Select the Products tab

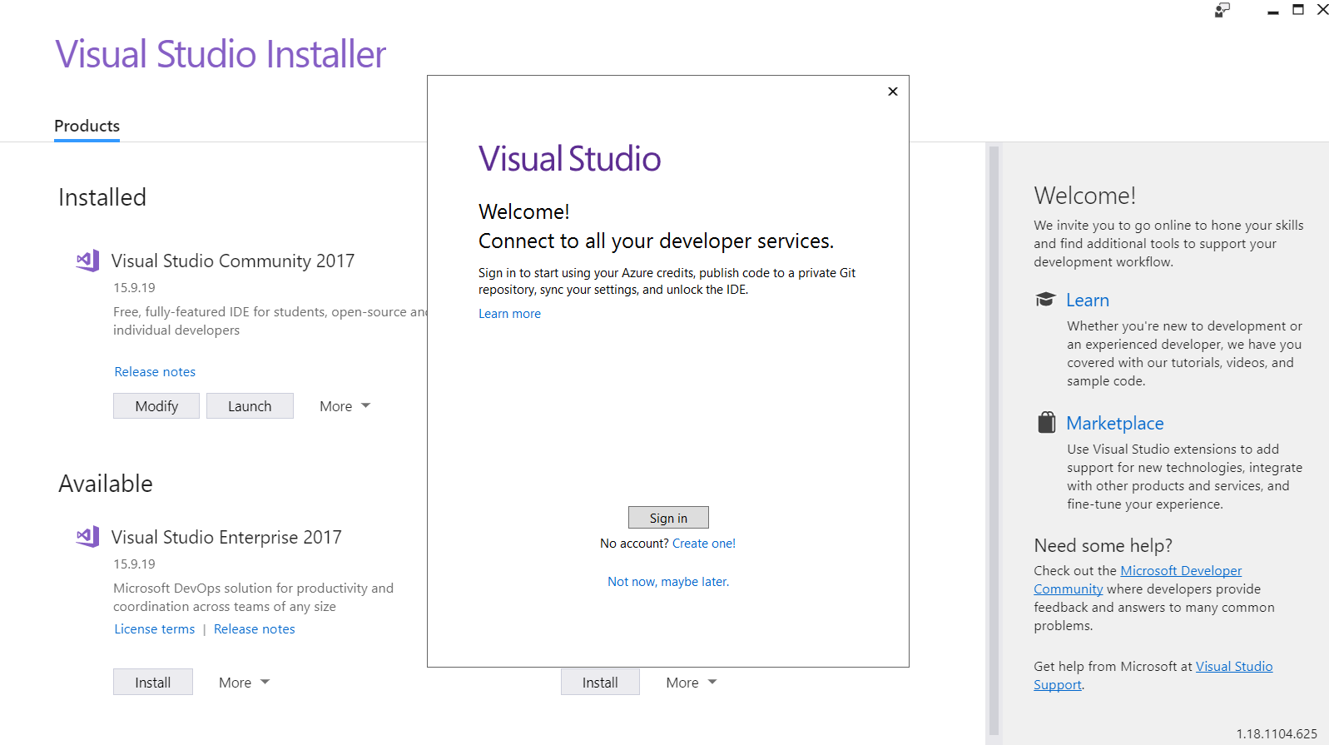pyautogui.click(x=87, y=126)
